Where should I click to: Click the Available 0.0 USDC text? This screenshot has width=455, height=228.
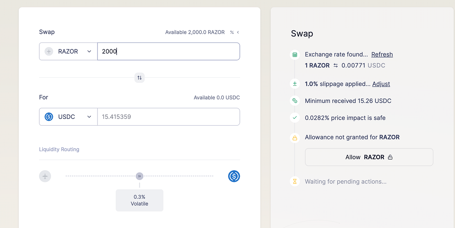[217, 97]
